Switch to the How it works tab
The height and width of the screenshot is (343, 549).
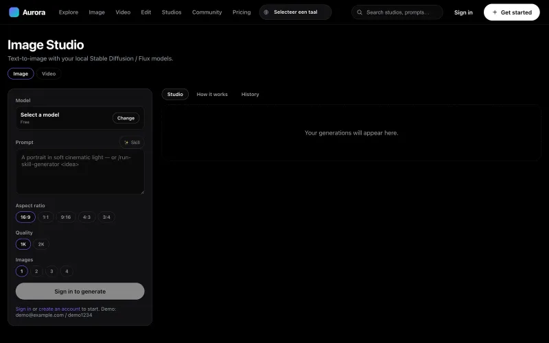click(212, 95)
